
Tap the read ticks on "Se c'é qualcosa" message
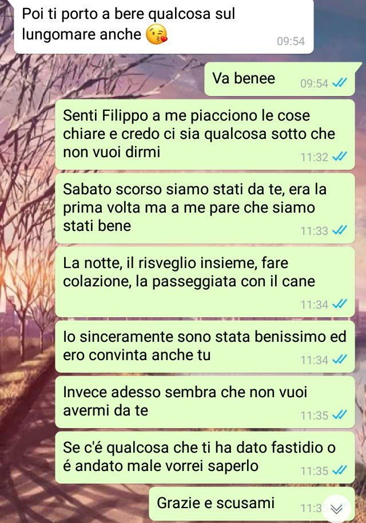tap(340, 470)
